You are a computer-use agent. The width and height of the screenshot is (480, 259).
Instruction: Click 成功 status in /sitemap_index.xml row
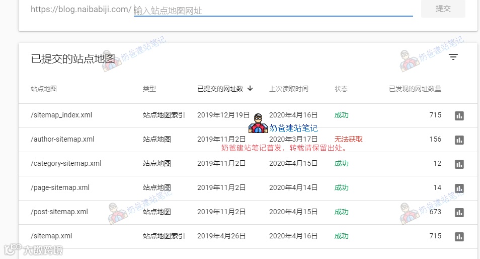click(341, 115)
